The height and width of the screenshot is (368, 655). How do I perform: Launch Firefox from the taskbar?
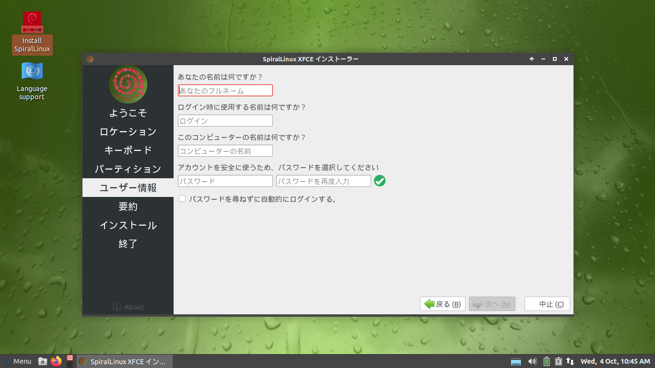click(x=56, y=361)
